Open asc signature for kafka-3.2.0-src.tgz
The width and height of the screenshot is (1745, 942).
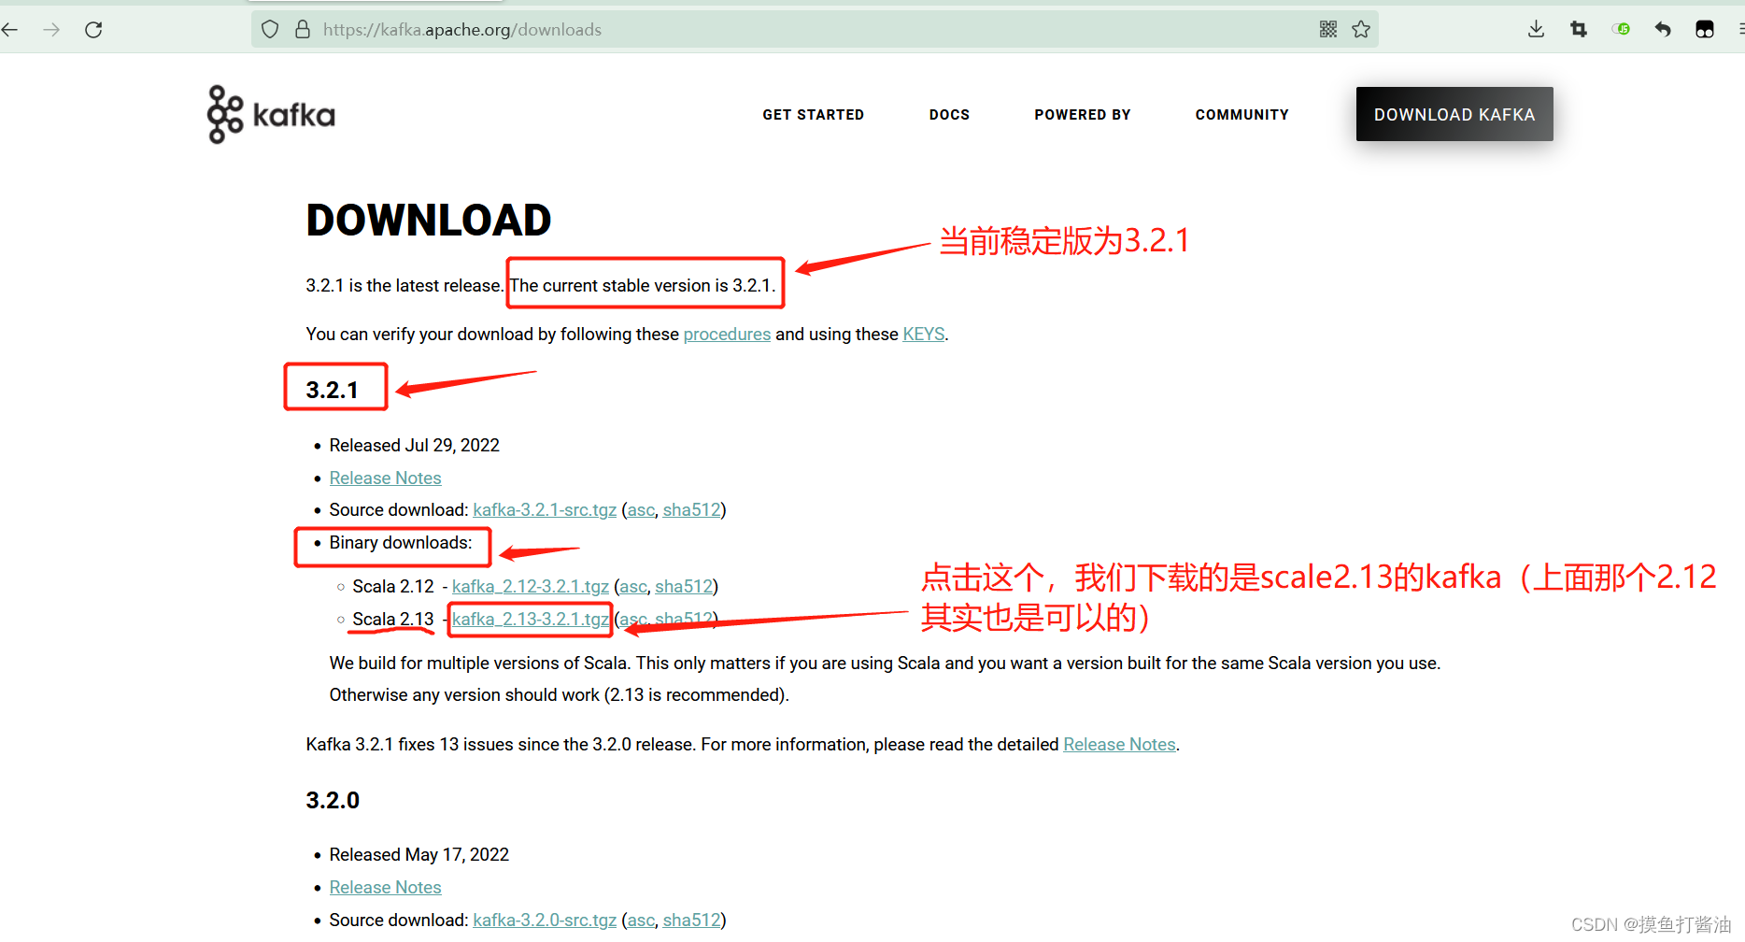[x=641, y=921]
